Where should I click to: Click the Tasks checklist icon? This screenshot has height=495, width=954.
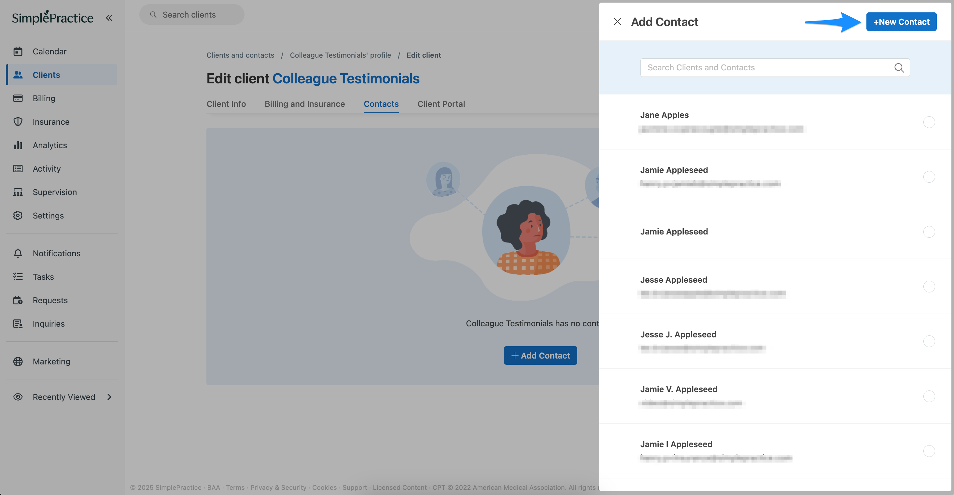18,276
